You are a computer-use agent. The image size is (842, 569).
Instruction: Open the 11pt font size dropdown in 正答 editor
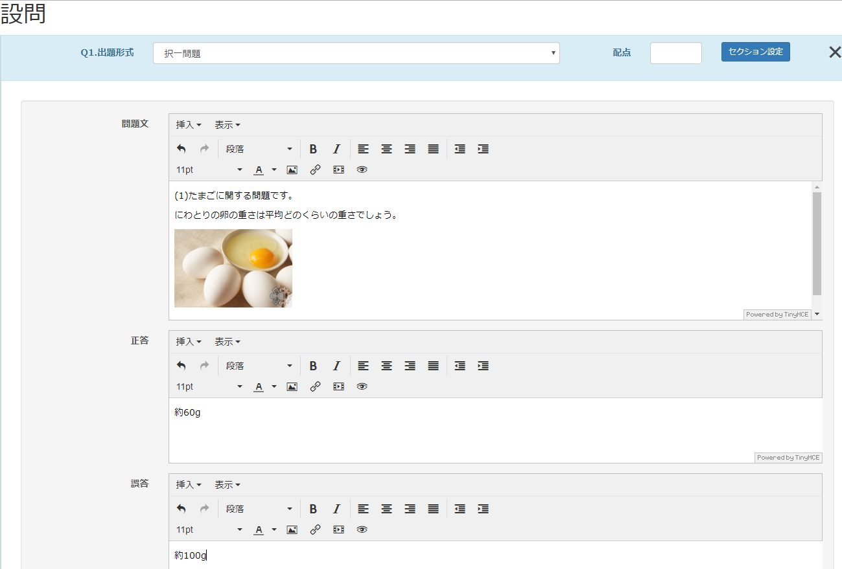pyautogui.click(x=209, y=386)
